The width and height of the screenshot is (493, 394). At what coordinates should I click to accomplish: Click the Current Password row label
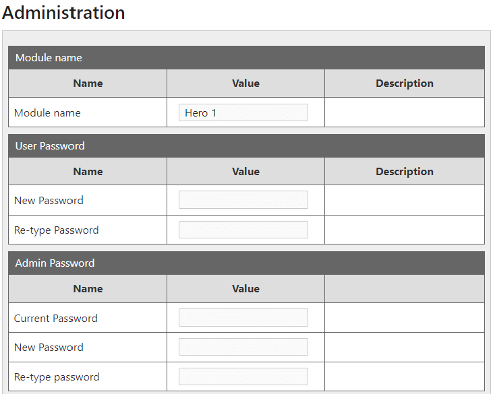(x=56, y=319)
